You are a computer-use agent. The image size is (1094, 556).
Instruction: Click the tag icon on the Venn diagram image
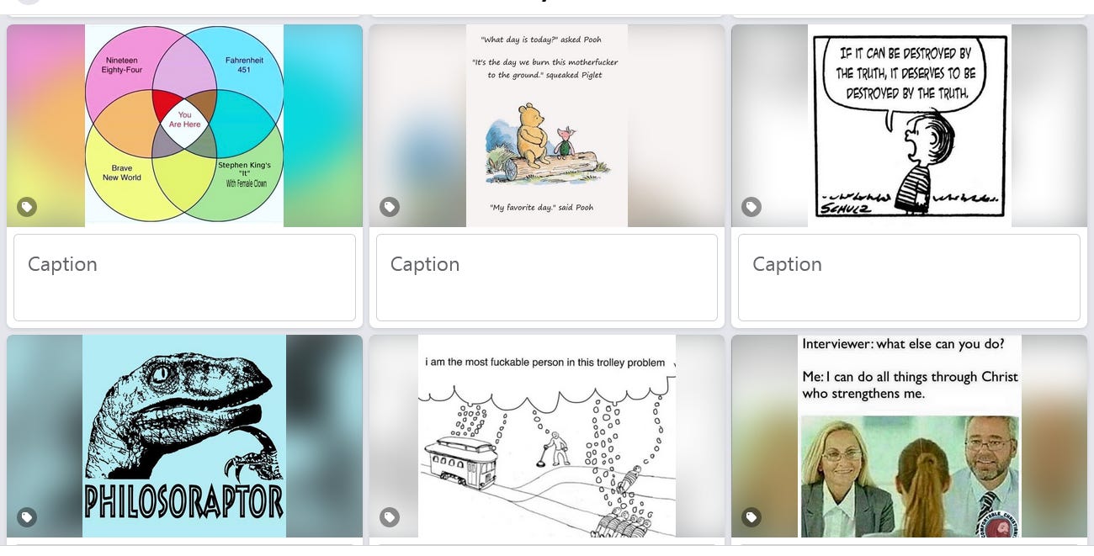pos(27,207)
